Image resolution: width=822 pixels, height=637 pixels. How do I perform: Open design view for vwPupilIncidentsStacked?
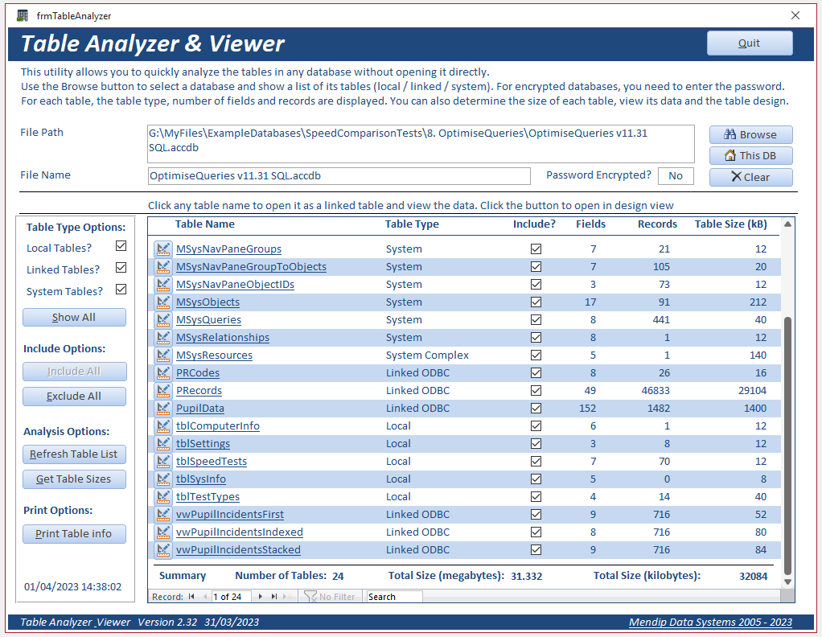(163, 550)
